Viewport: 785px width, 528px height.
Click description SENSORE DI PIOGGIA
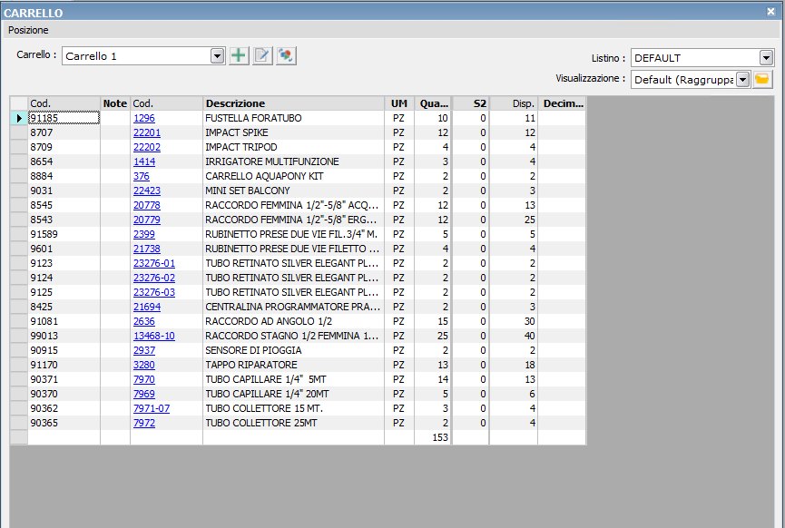point(253,350)
